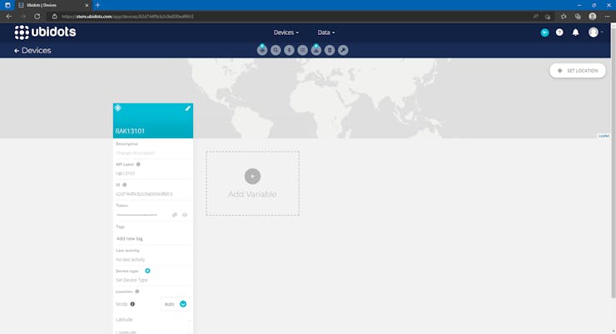This screenshot has height=334, width=616.
Task: Click the Leaflet attribution link on the map
Action: [x=604, y=136]
